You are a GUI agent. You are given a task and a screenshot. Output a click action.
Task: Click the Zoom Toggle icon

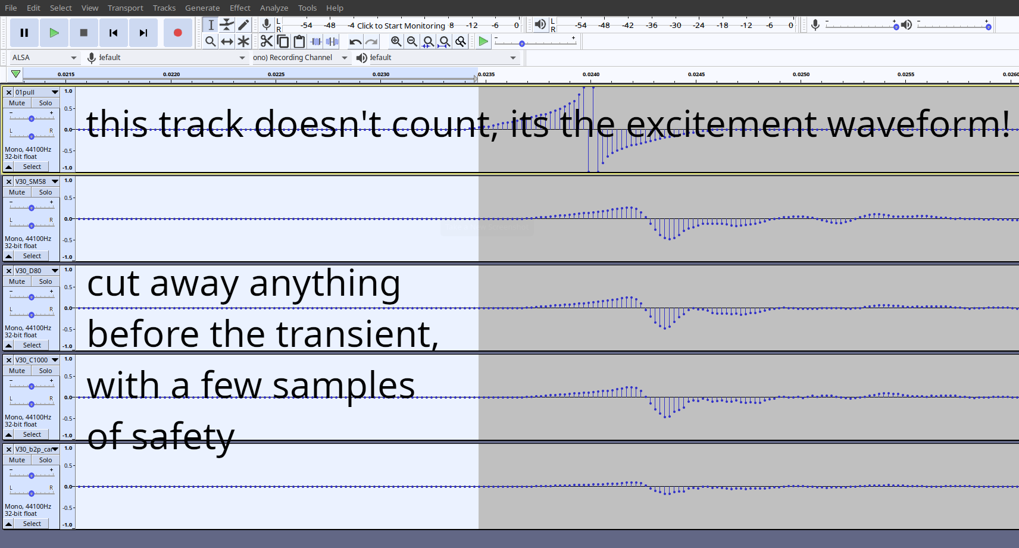(460, 41)
